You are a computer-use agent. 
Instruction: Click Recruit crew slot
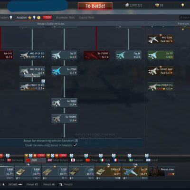point(162,171)
